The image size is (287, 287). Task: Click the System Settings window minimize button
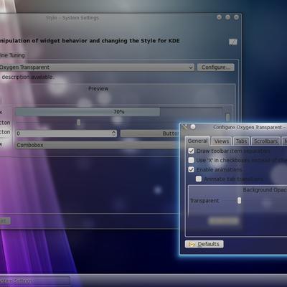click(x=219, y=17)
